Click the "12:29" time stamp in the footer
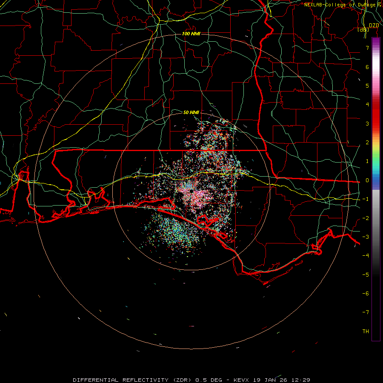 (301, 380)
